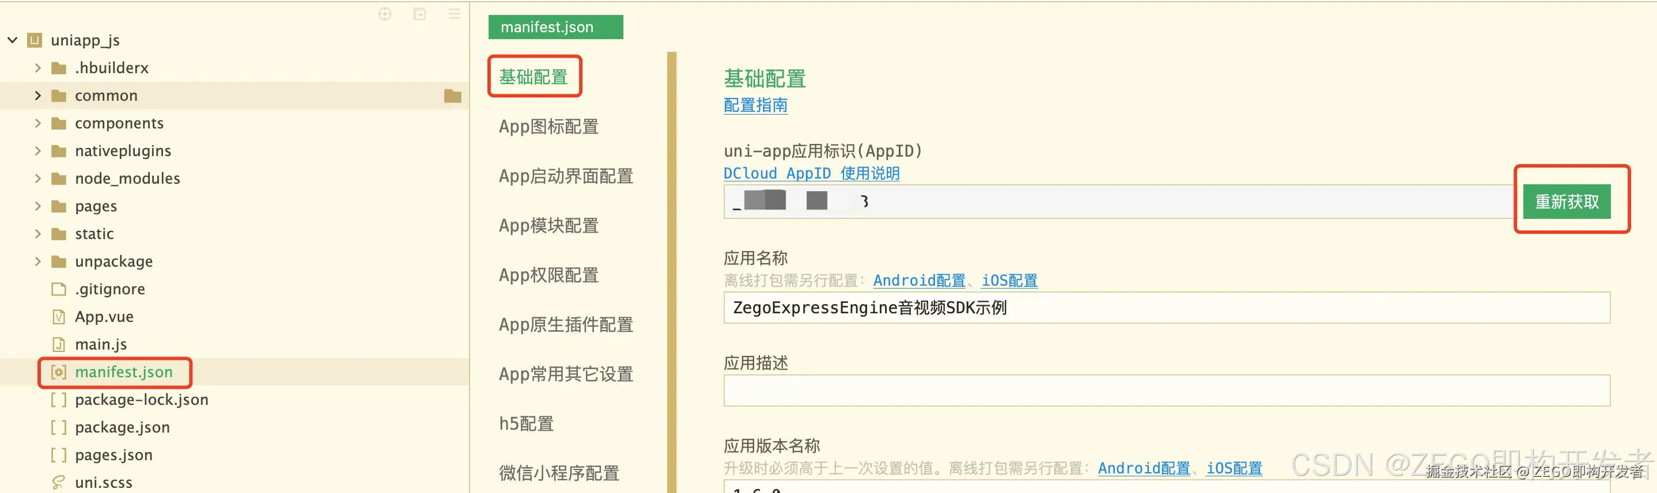Click the .gitignore file icon
Viewport: 1657px width, 493px height.
tap(59, 289)
